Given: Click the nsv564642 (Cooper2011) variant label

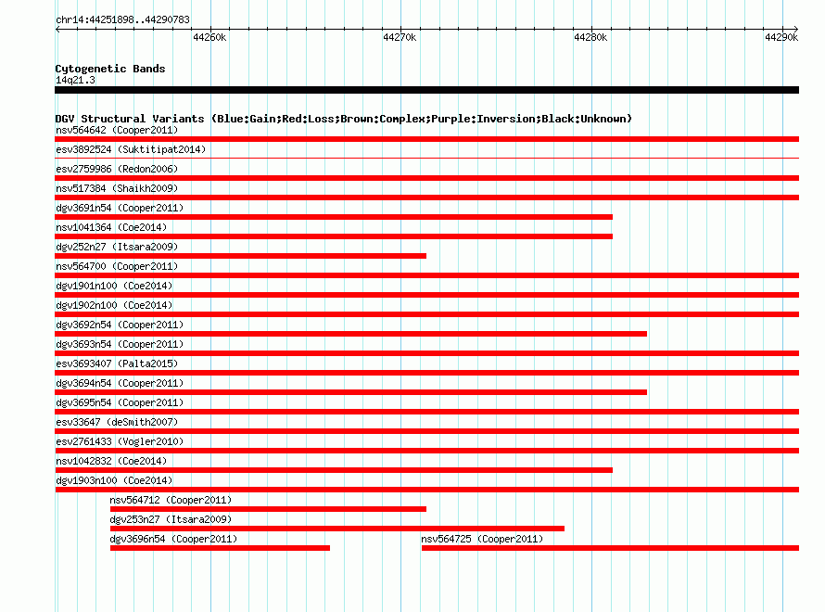Looking at the screenshot, I should [x=117, y=130].
